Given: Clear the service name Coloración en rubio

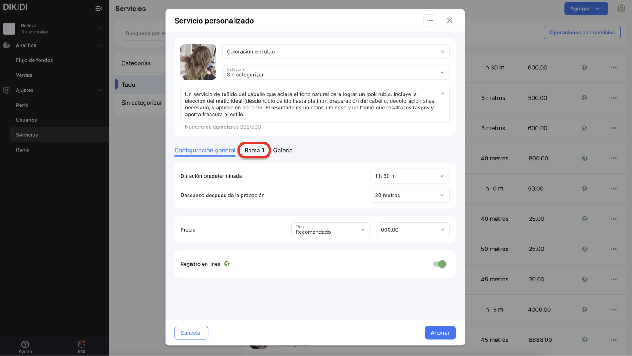Looking at the screenshot, I should (x=442, y=51).
